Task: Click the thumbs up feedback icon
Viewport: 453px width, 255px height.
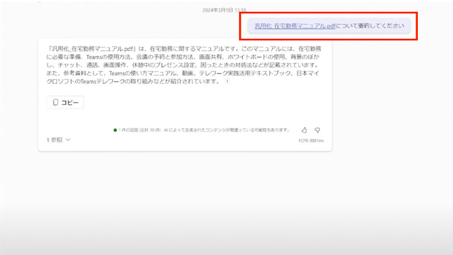Action: point(304,130)
